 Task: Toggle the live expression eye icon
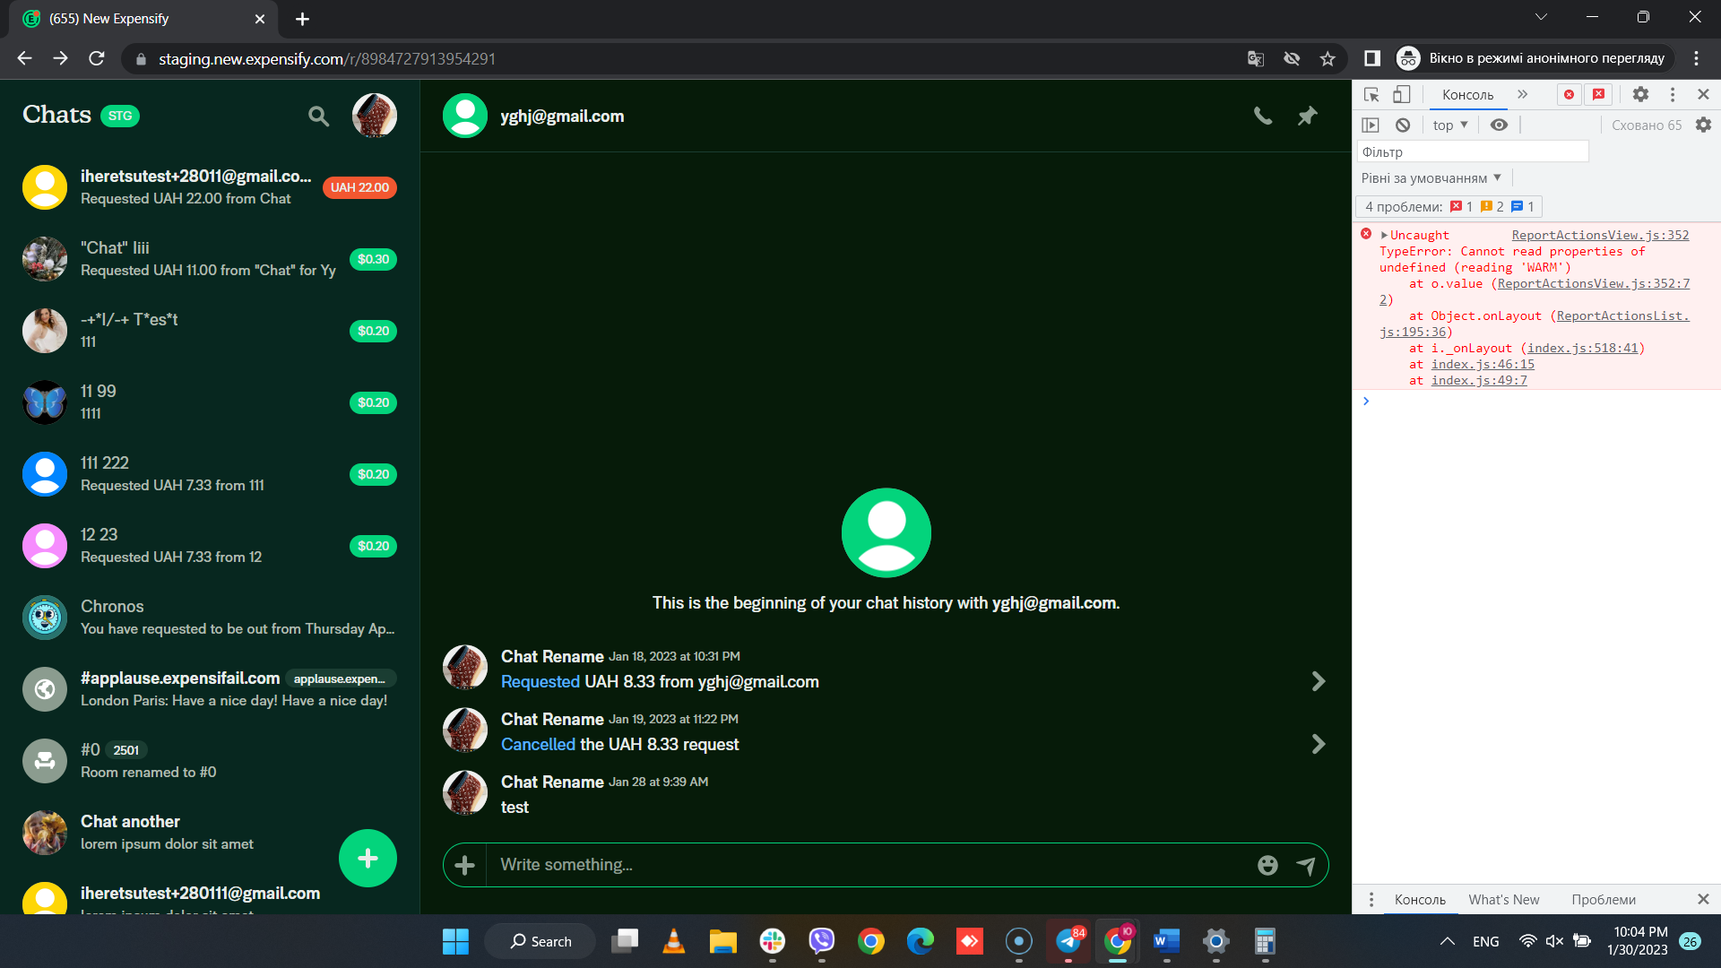1499,125
